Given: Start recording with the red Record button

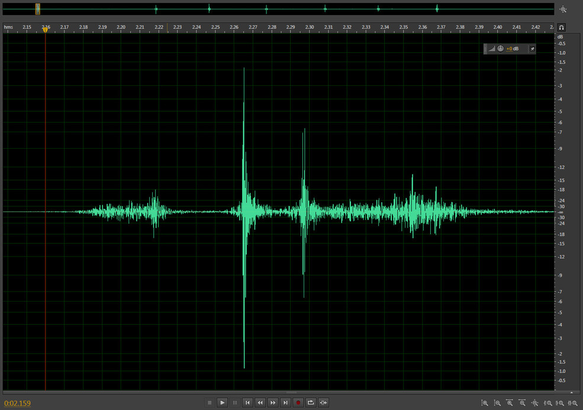Looking at the screenshot, I should tap(298, 402).
